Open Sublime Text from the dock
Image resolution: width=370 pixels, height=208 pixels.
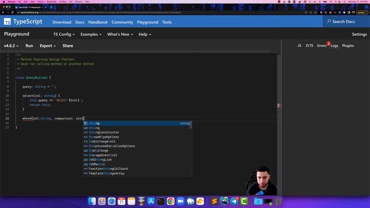(x=214, y=201)
